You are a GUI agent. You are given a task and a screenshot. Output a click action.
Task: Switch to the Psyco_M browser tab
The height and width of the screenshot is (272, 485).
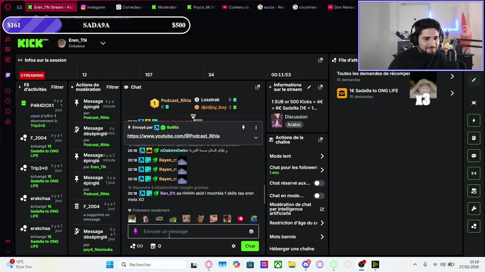pos(201,7)
